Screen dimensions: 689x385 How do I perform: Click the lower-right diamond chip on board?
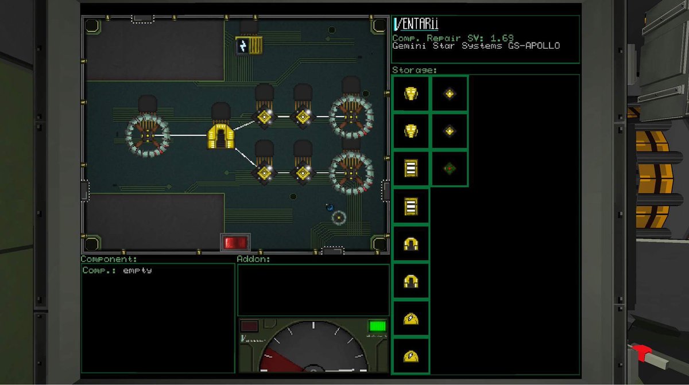(x=303, y=172)
